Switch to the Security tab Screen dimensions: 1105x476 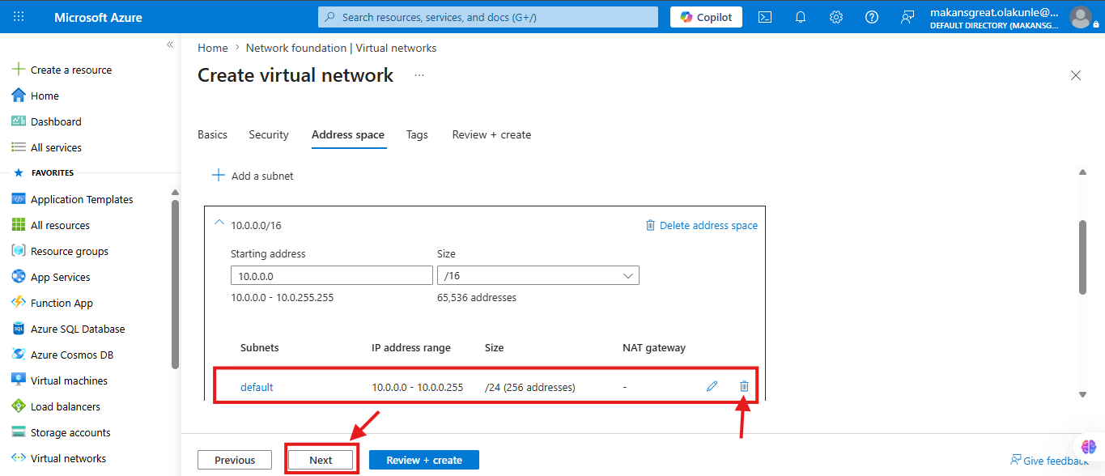[269, 134]
